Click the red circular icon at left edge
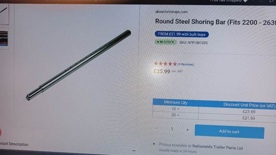276x155 pixels. (x=0, y=132)
